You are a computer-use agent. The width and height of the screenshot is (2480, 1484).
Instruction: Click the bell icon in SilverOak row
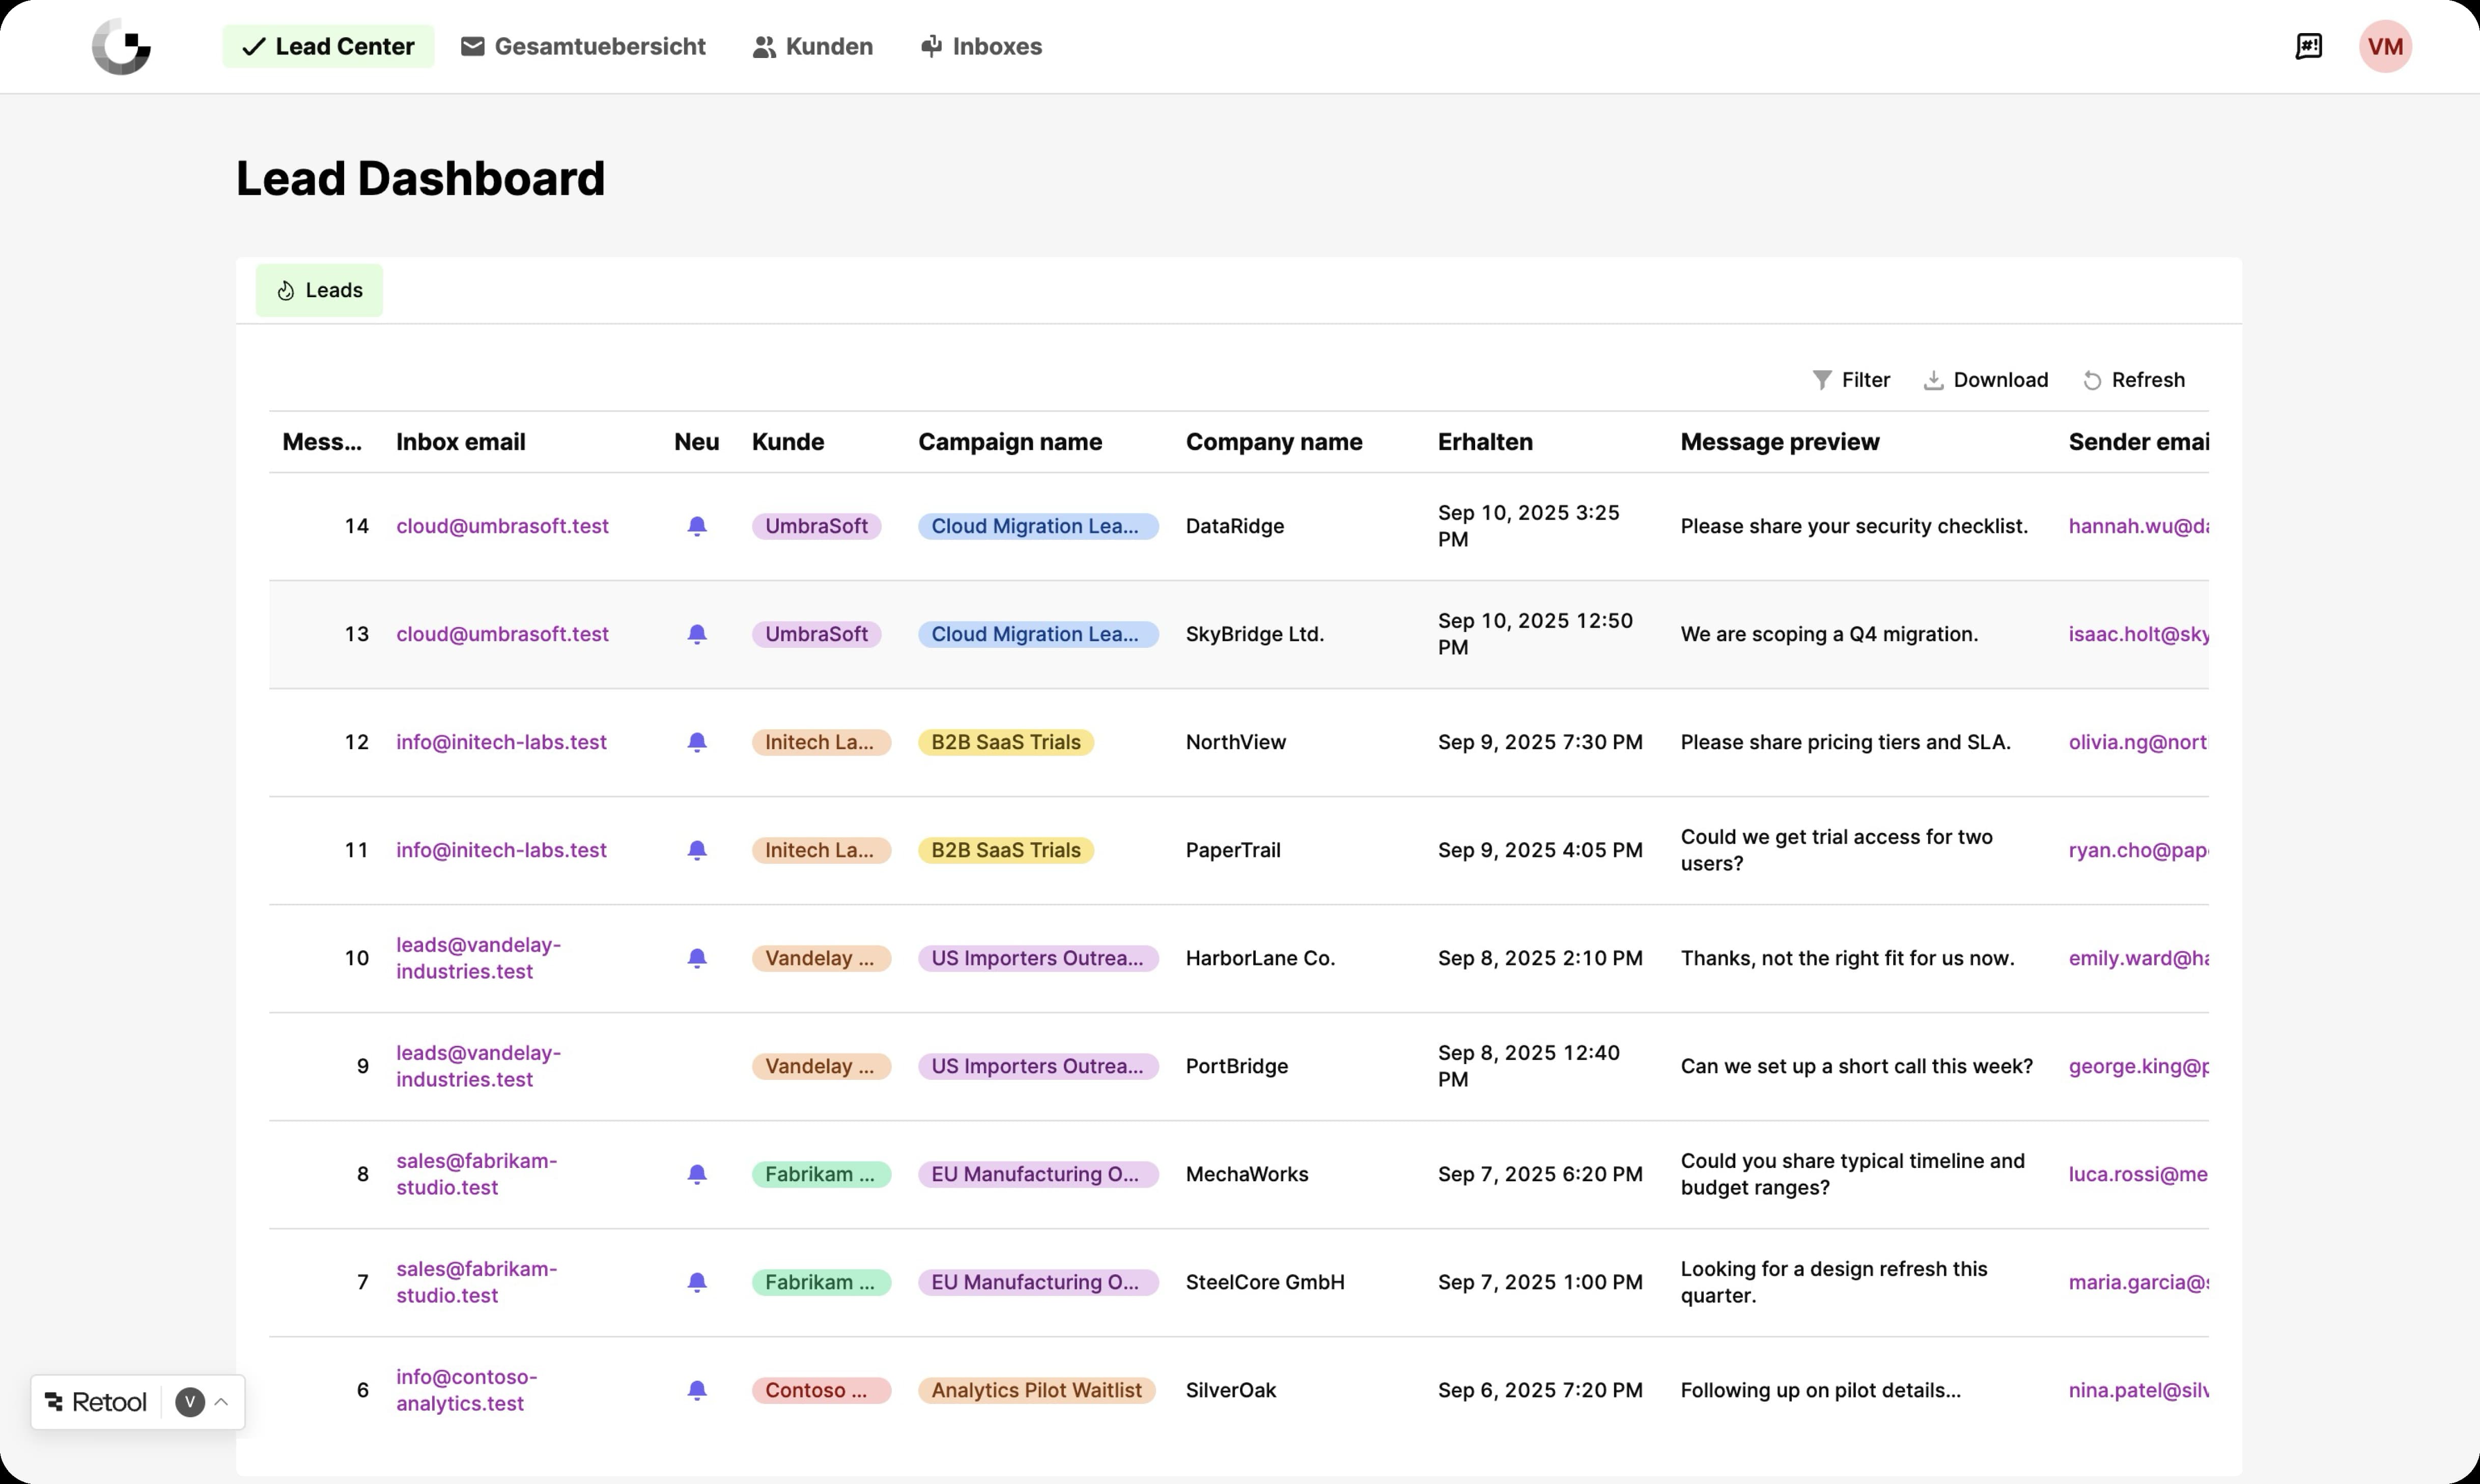pyautogui.click(x=697, y=1390)
